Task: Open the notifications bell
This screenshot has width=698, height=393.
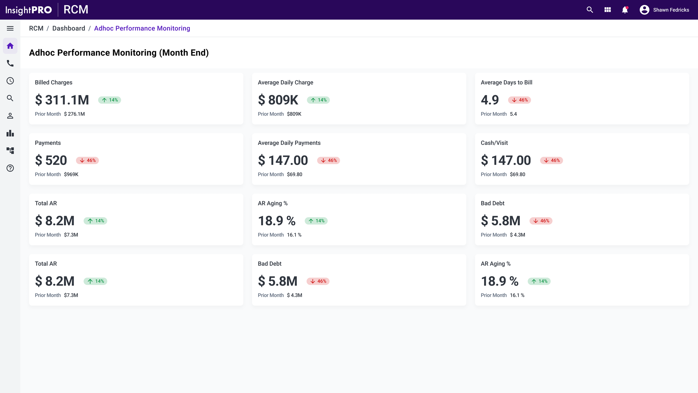Action: [x=625, y=10]
